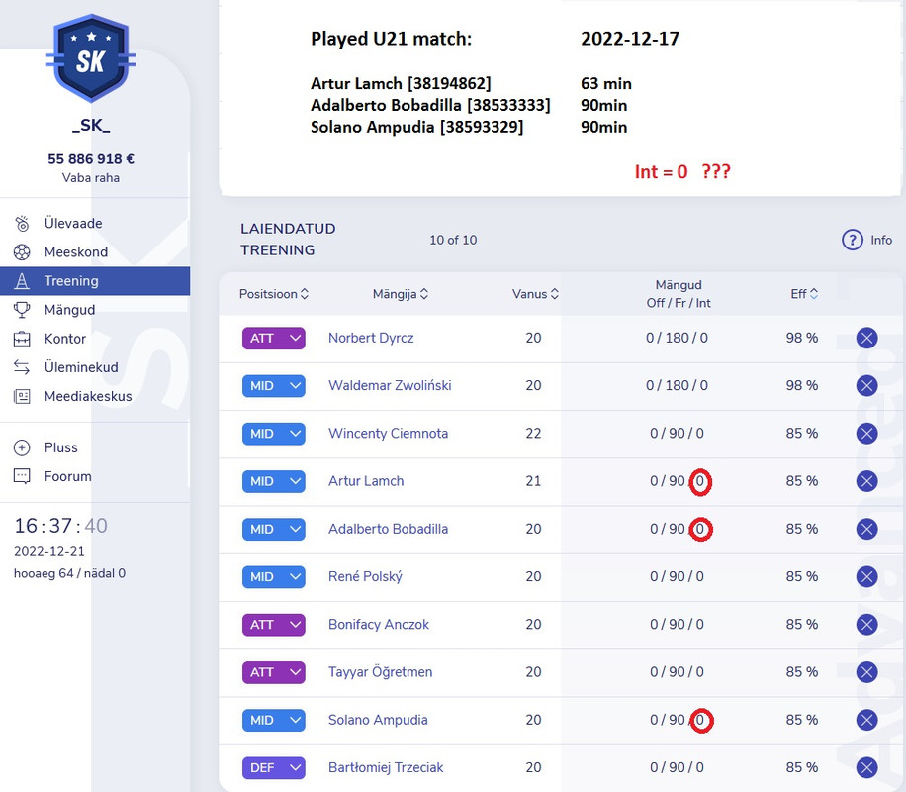Click the Foorum chat bubble icon

coord(22,477)
